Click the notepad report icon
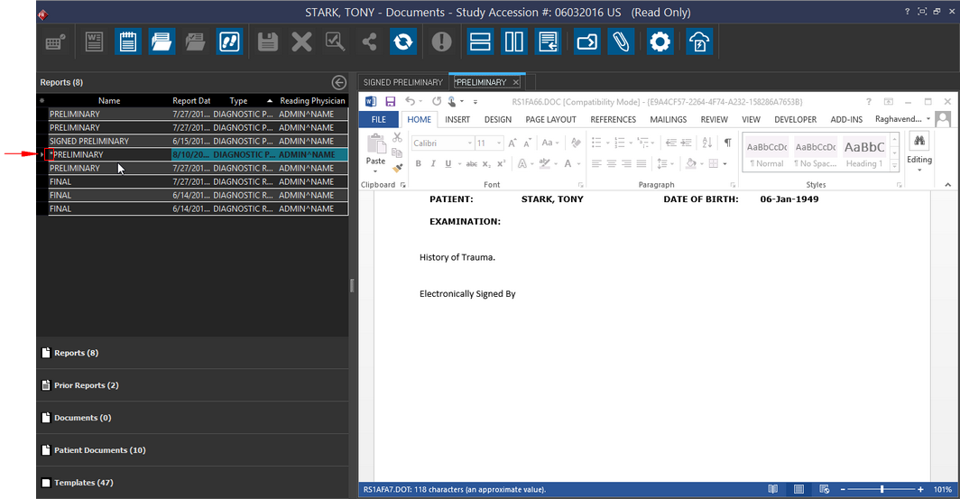The width and height of the screenshot is (960, 499). [x=127, y=42]
